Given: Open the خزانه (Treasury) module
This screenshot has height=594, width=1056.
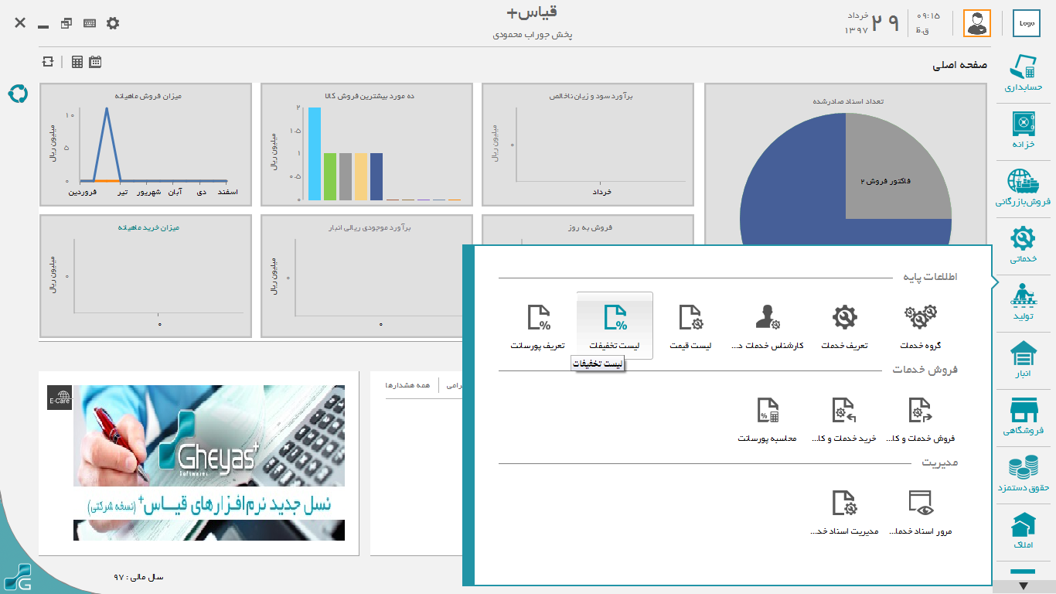Looking at the screenshot, I should 1023,131.
